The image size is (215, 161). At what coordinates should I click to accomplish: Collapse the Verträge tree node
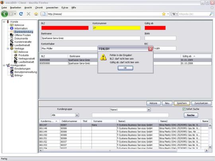[8, 48]
